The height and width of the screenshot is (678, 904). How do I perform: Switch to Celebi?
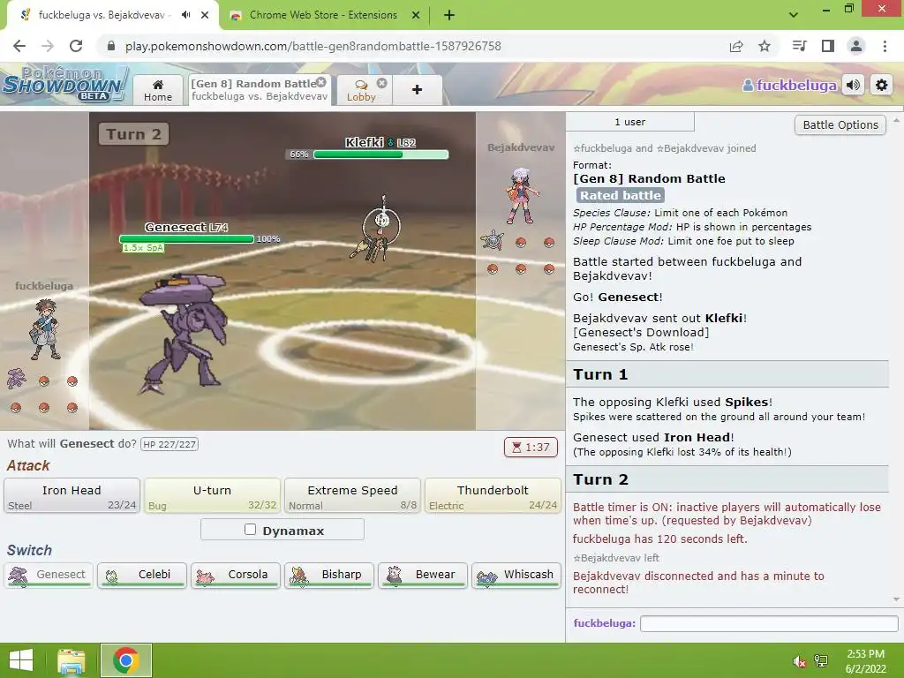tap(142, 576)
